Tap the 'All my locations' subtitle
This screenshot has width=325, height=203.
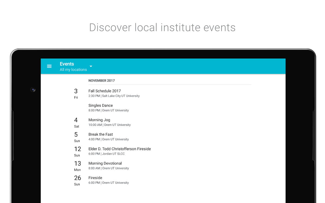(x=73, y=70)
